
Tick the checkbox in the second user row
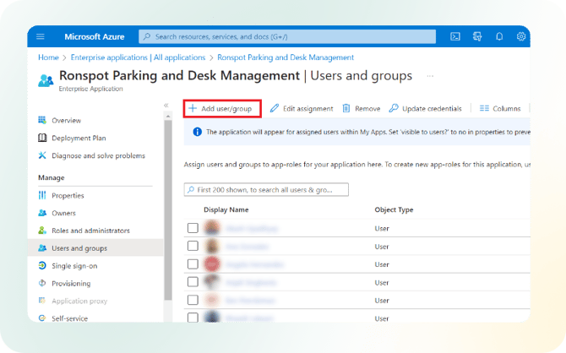coord(193,246)
